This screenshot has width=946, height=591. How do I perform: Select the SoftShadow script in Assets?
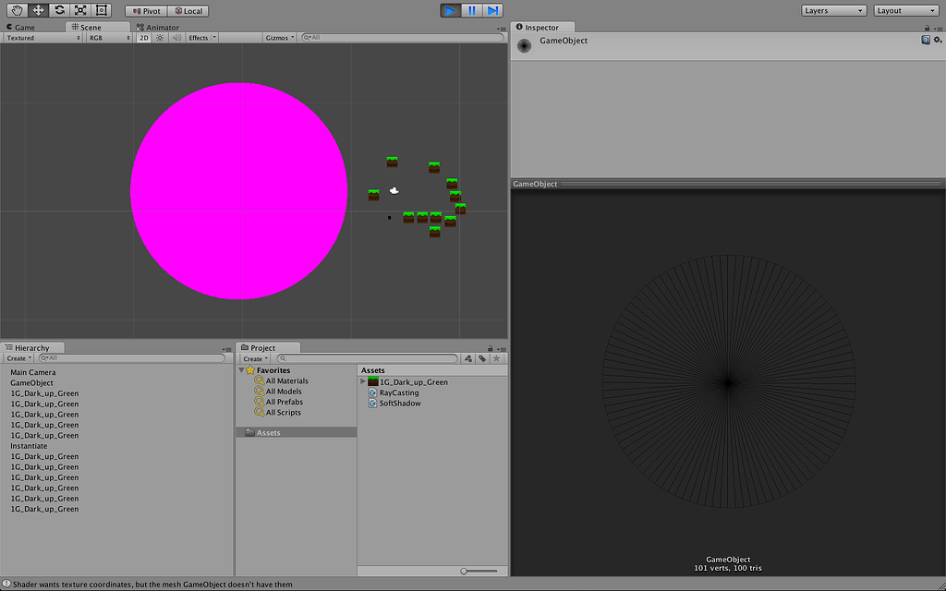[397, 403]
